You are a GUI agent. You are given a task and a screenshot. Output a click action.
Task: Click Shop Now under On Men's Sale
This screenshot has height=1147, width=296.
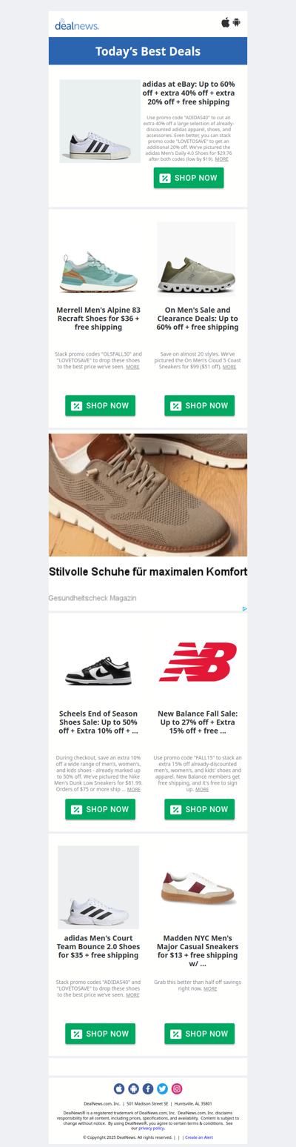(x=199, y=405)
